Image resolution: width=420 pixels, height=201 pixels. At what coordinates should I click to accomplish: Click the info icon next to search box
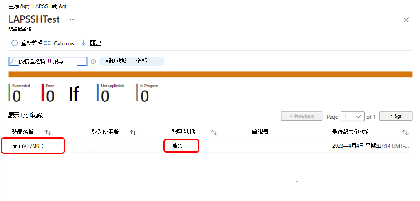[x=93, y=62]
